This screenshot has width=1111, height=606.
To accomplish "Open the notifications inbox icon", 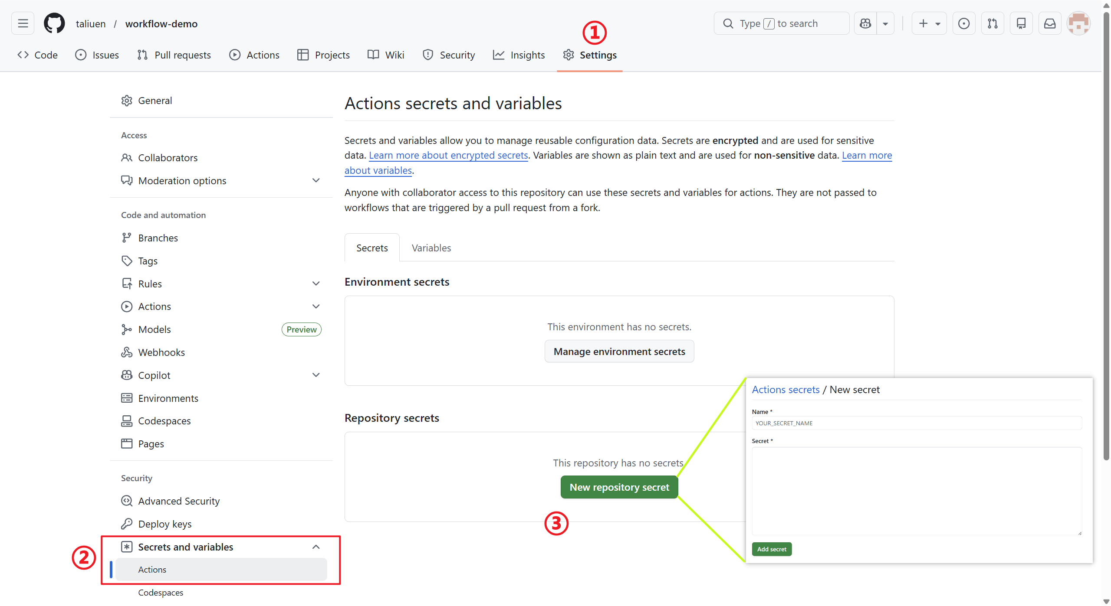I will point(1049,23).
